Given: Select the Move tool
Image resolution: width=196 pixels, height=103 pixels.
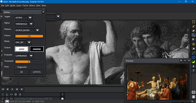Looking at the screenshot, I should coord(193,44).
